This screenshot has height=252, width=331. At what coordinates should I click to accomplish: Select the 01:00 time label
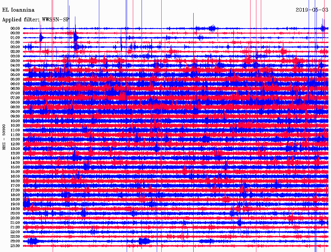[x=15, y=38]
